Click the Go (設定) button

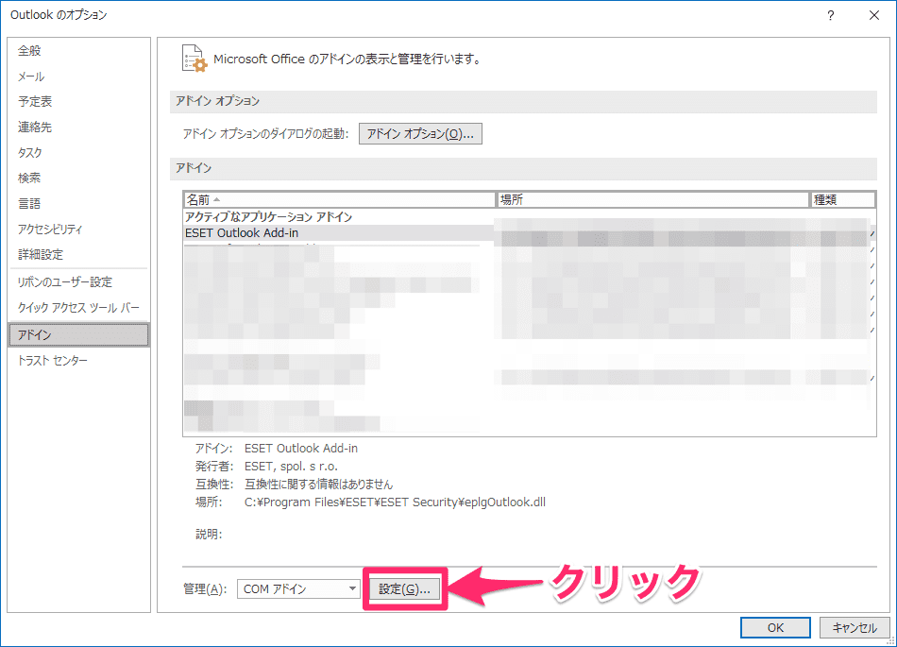click(x=404, y=589)
